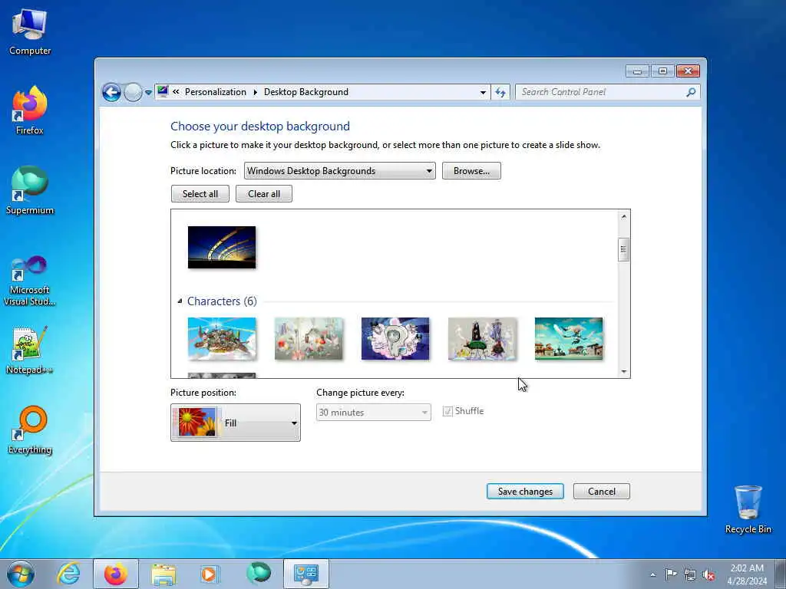Image resolution: width=786 pixels, height=589 pixels.
Task: Select the flying character over village wallpaper
Action: click(569, 338)
